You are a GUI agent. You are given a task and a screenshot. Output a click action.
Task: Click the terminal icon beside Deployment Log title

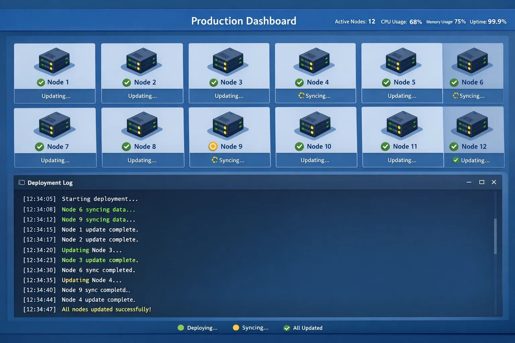click(21, 182)
